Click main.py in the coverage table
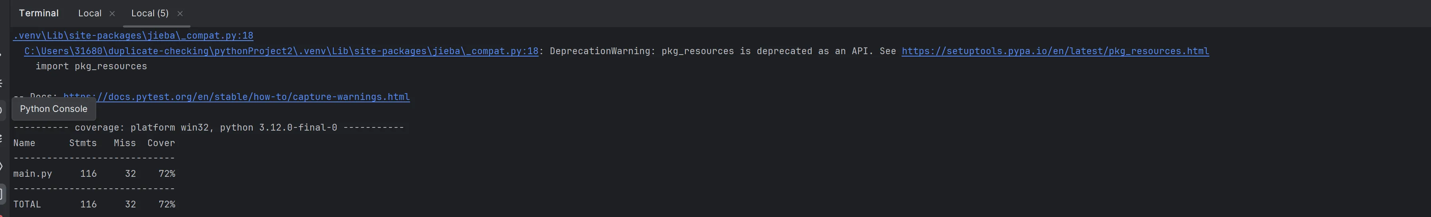This screenshot has width=1431, height=217. pos(33,174)
